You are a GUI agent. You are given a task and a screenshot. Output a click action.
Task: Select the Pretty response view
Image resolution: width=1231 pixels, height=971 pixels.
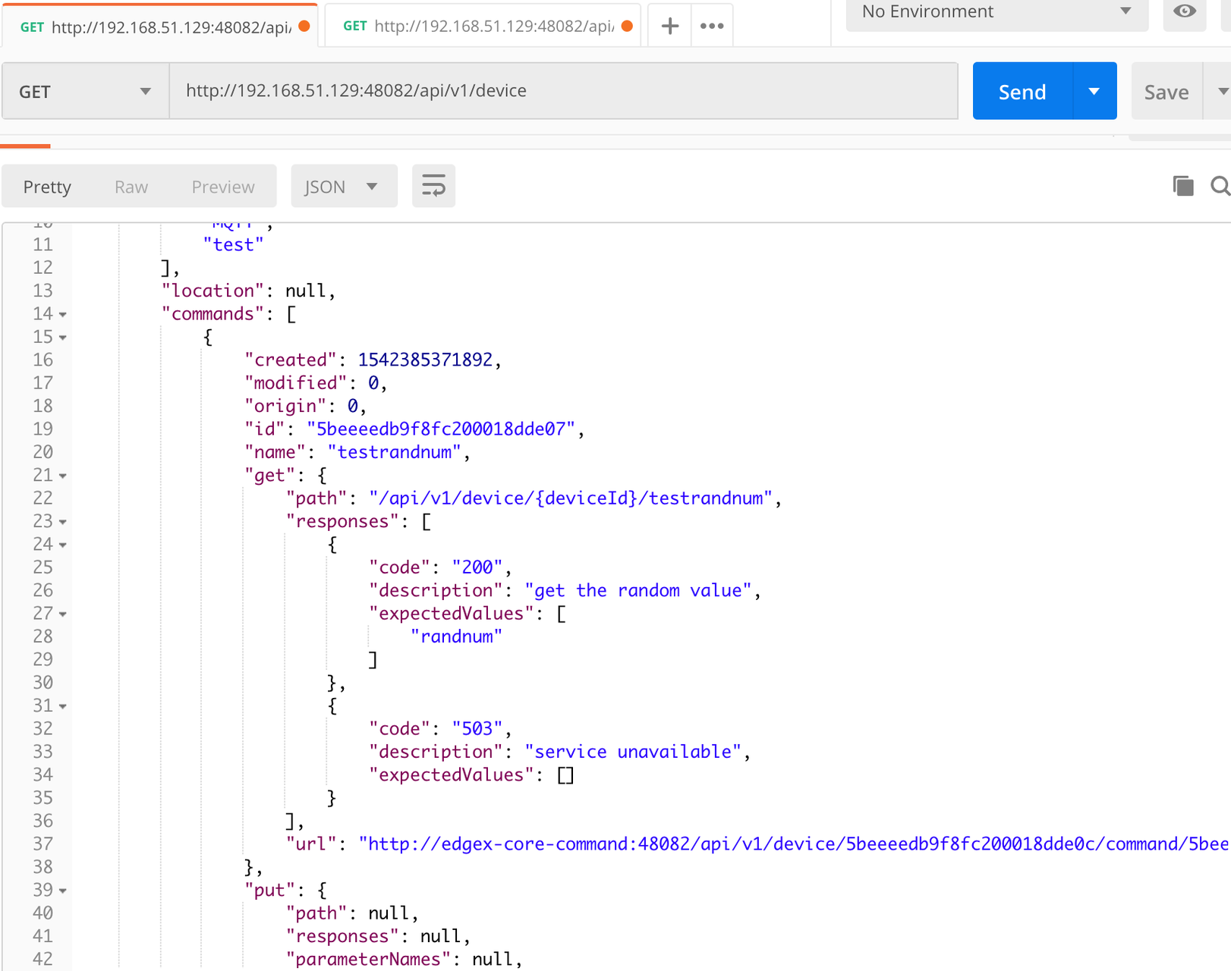tap(47, 187)
